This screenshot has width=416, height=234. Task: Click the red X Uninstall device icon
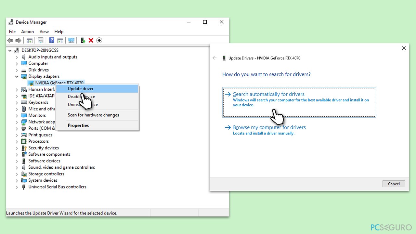(91, 40)
